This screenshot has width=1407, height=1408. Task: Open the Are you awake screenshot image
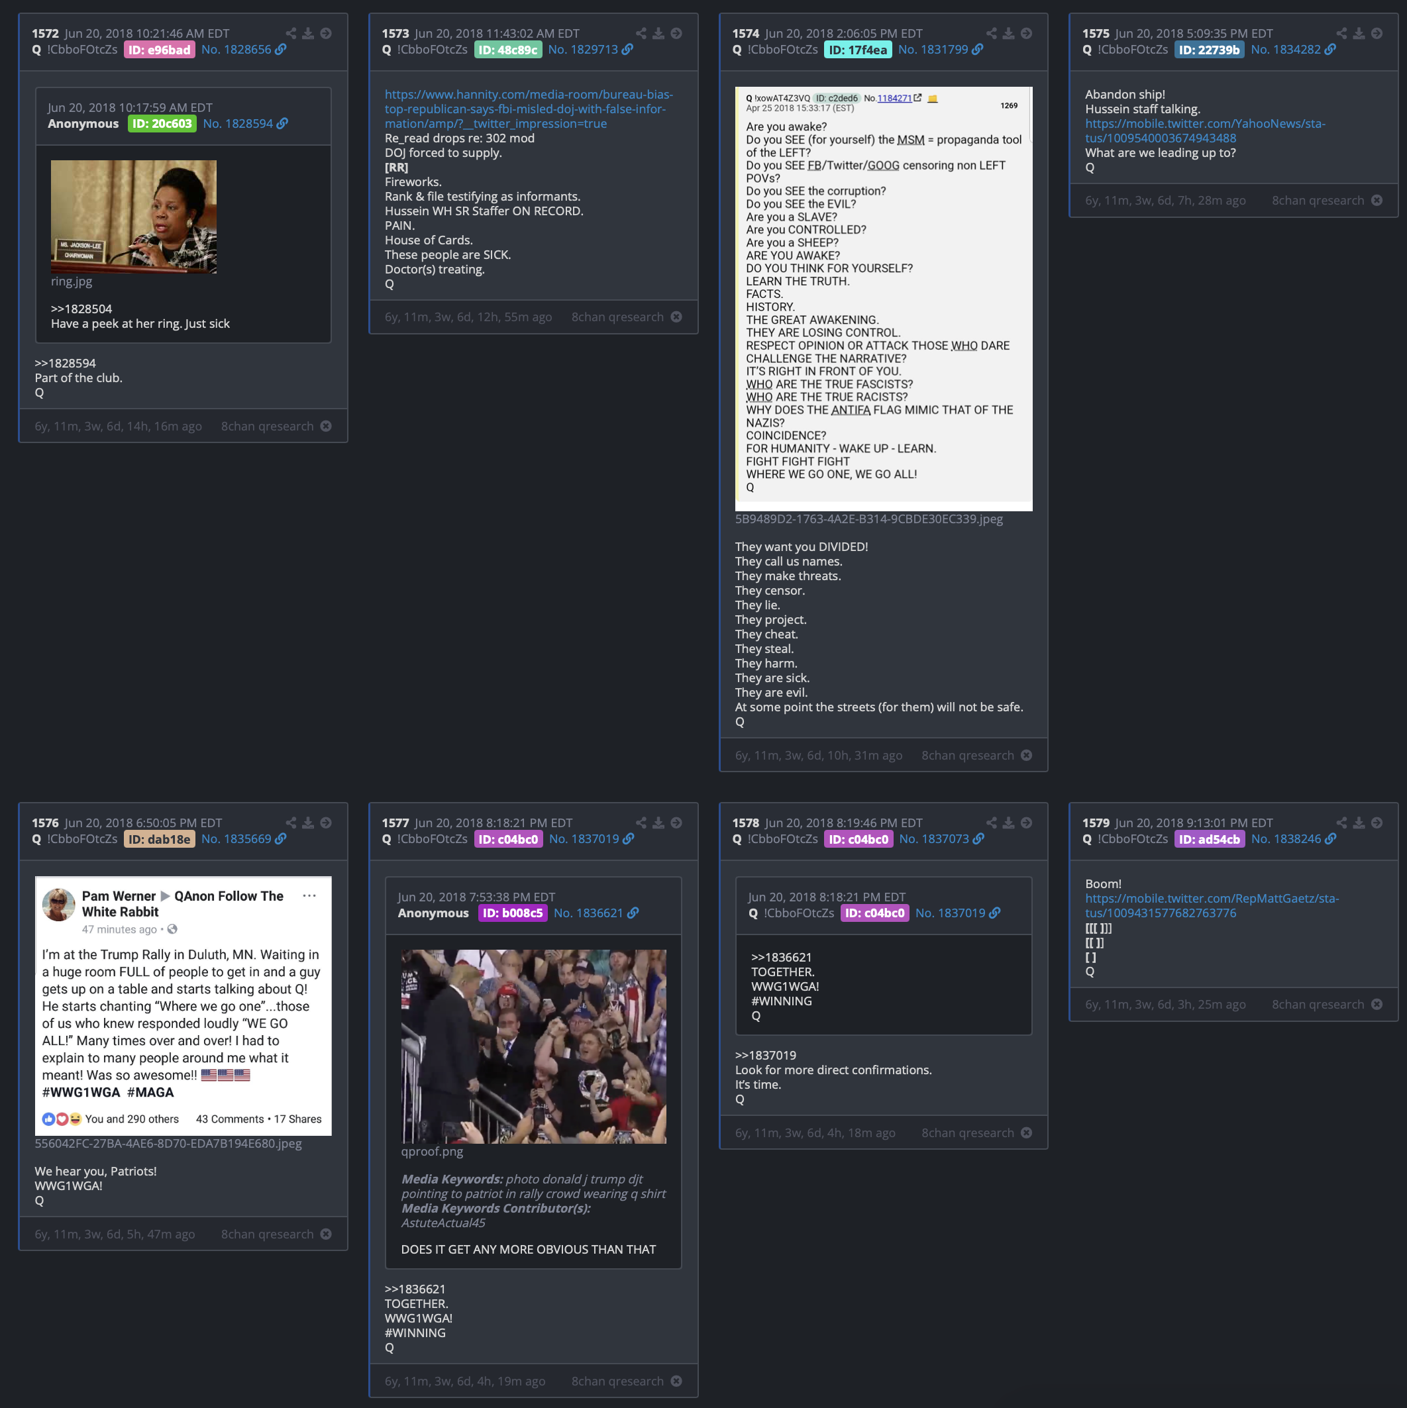(883, 299)
